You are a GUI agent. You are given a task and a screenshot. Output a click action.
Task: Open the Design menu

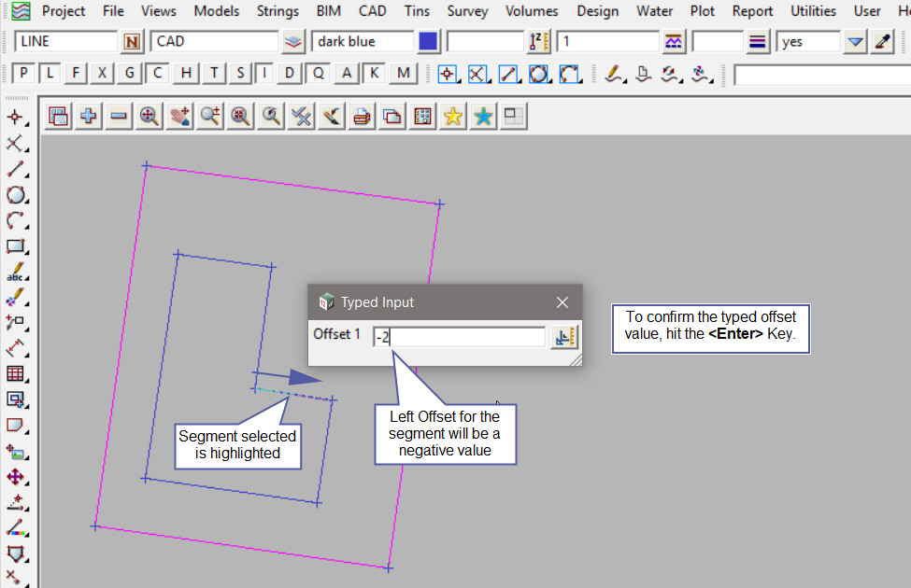(597, 11)
